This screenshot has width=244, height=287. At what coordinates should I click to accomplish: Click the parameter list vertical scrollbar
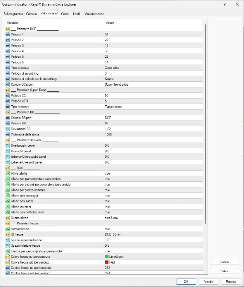click(x=205, y=123)
